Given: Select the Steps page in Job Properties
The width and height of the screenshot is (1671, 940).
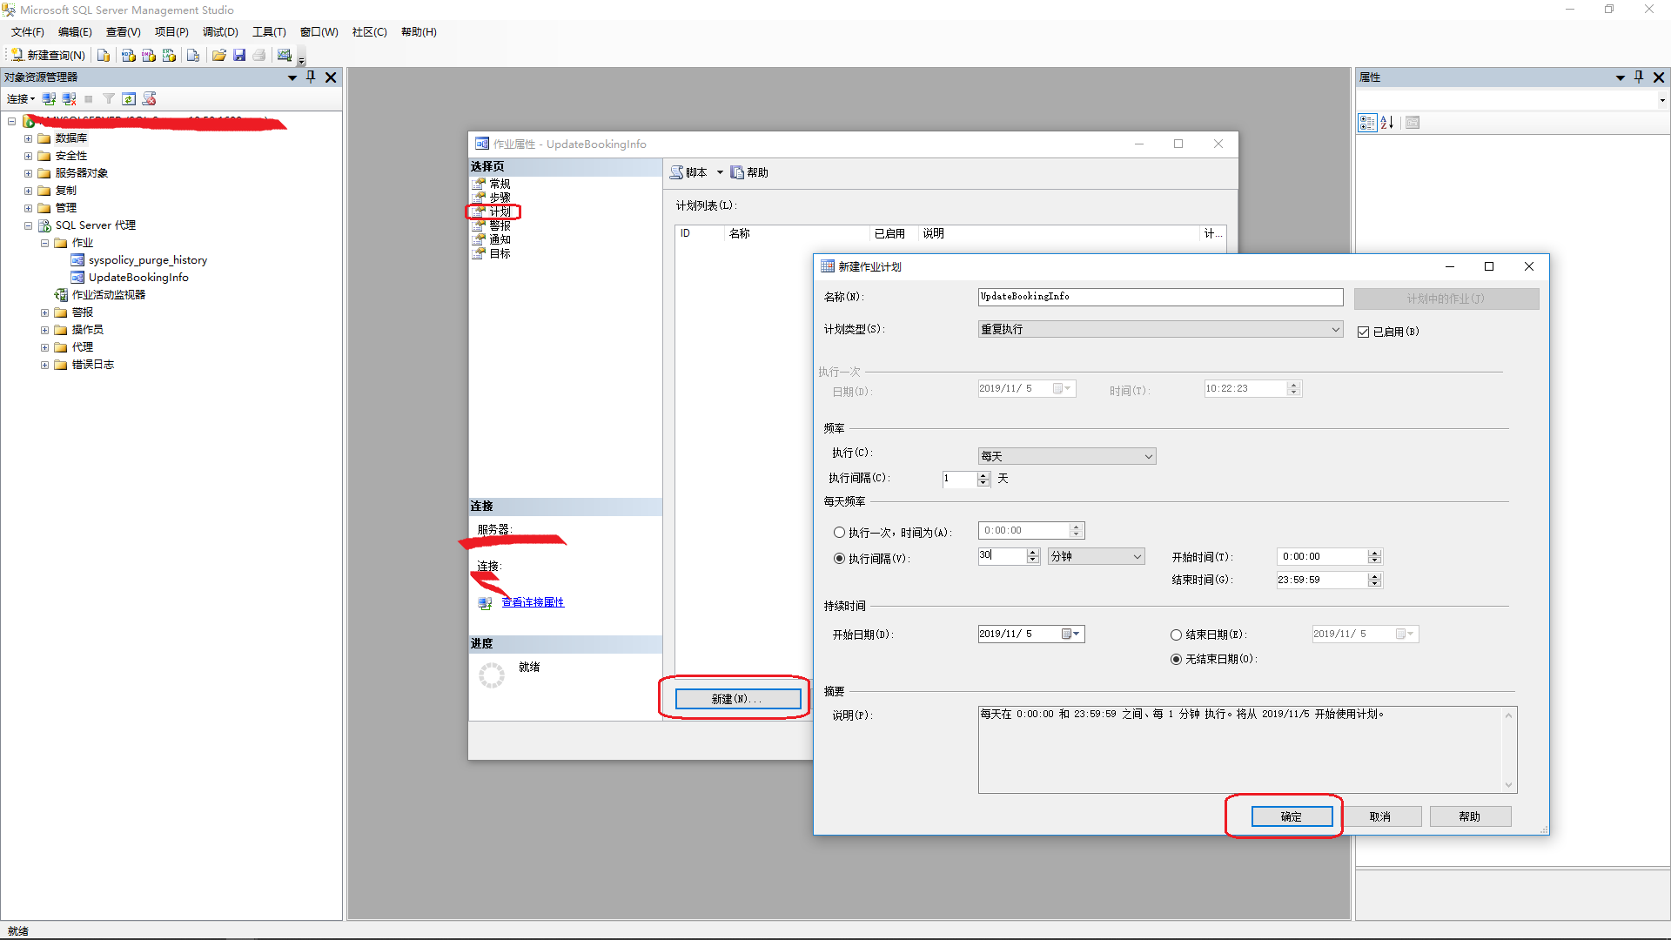Looking at the screenshot, I should click(500, 198).
